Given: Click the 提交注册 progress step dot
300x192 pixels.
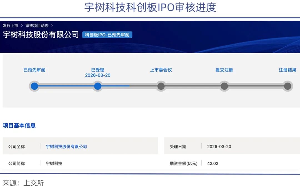Looking at the screenshot, I should [x=224, y=86].
